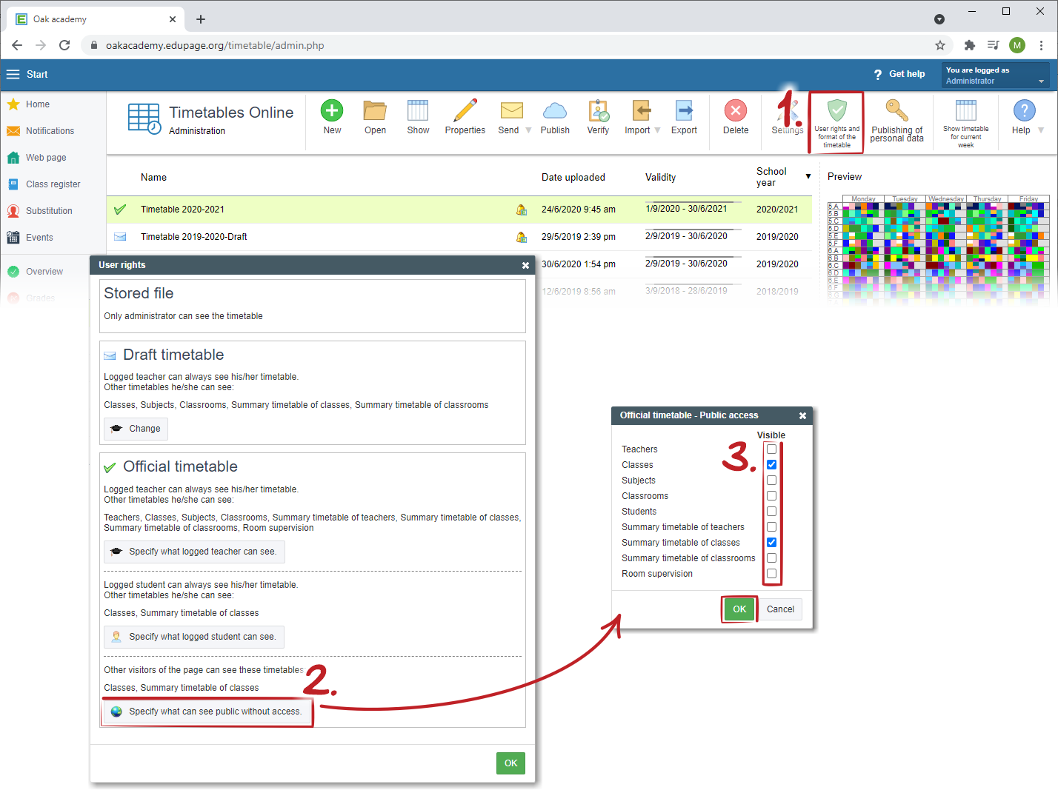Click Change for draft timetable

tap(136, 429)
